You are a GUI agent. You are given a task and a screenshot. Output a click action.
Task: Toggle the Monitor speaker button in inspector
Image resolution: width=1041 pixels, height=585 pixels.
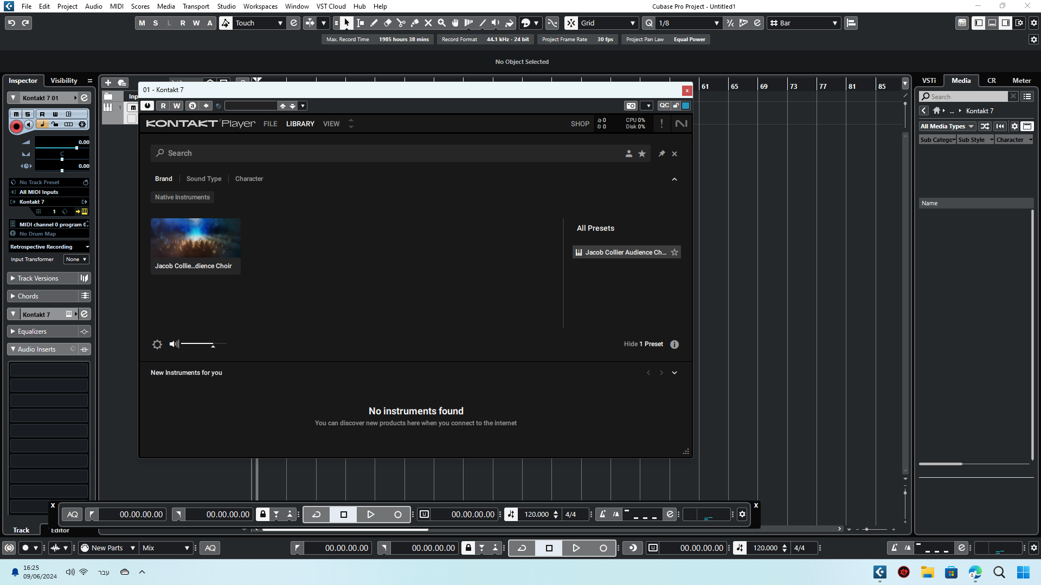pyautogui.click(x=29, y=125)
